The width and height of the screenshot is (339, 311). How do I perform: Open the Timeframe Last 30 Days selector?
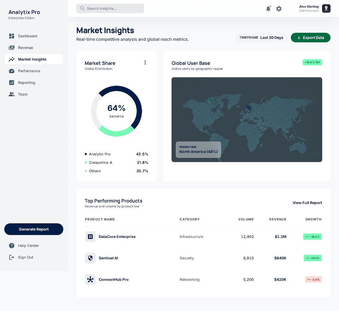tap(261, 37)
